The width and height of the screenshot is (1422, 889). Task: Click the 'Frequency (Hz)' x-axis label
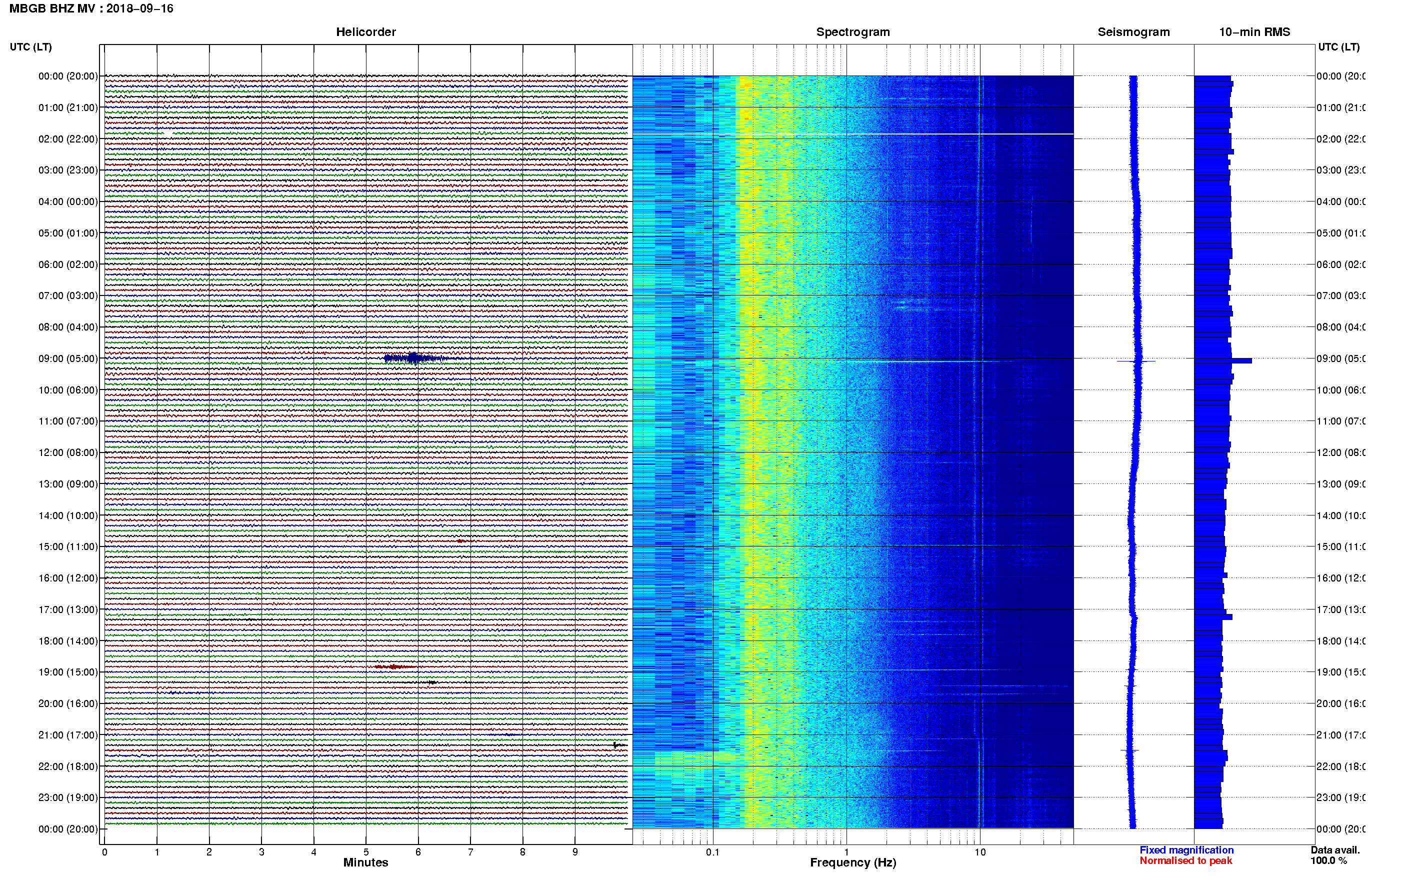pos(853,863)
